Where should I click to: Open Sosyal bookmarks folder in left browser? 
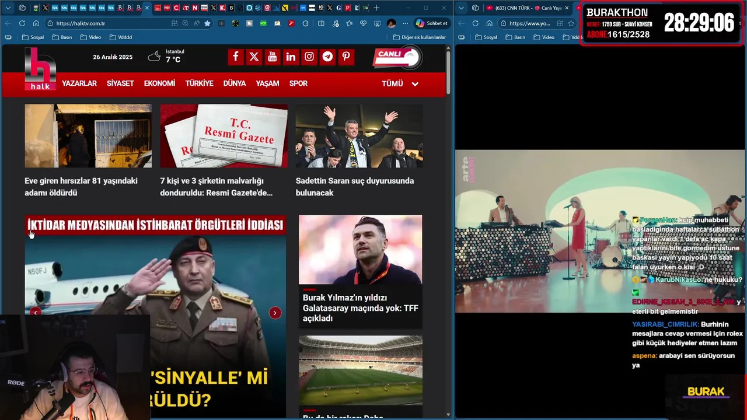(x=33, y=37)
